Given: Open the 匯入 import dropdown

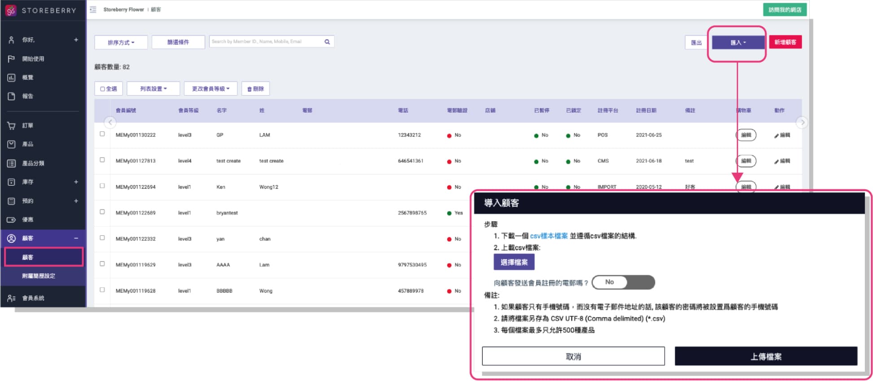Looking at the screenshot, I should (x=738, y=42).
